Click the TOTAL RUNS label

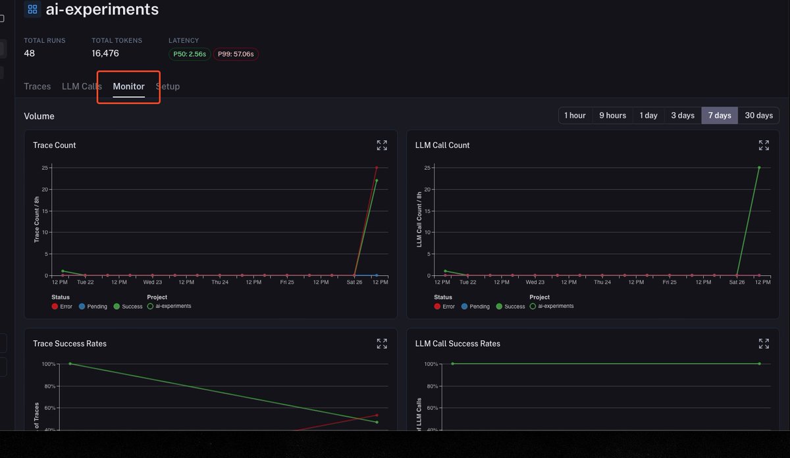point(45,41)
